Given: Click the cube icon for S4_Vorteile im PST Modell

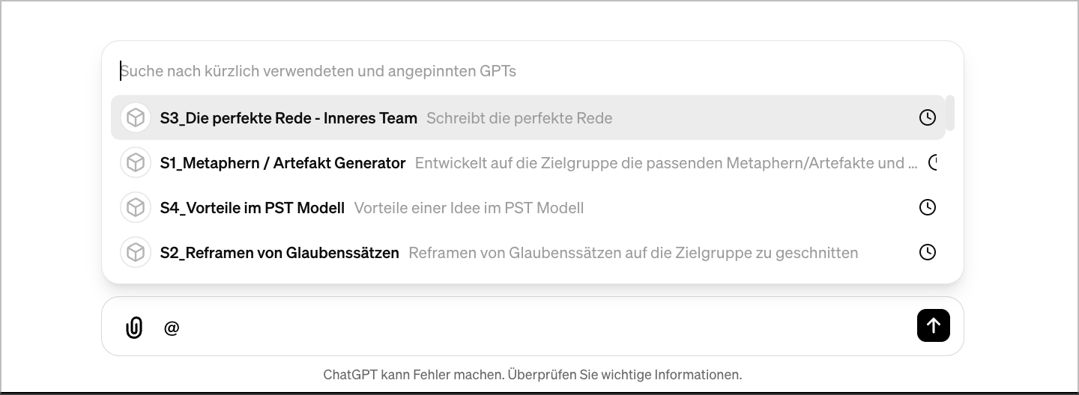Looking at the screenshot, I should coord(136,207).
